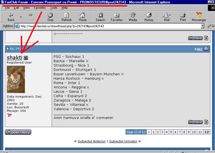Open the Favorites menu
The width and height of the screenshot is (215, 153).
40,8
